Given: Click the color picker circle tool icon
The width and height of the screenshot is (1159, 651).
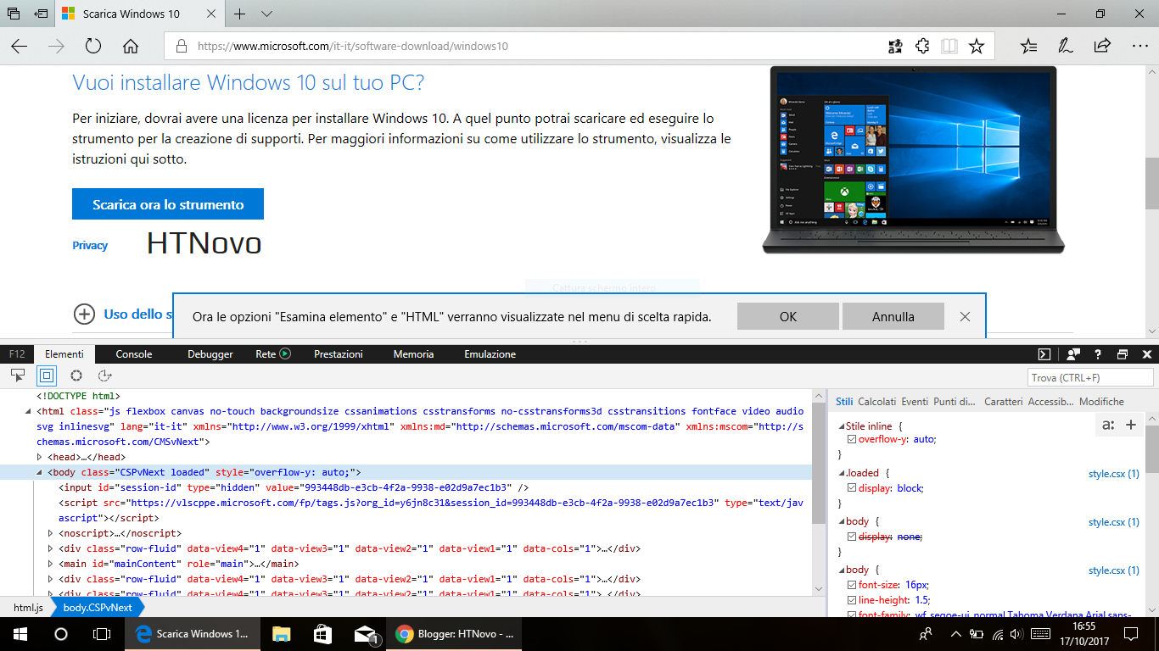Looking at the screenshot, I should pos(76,375).
